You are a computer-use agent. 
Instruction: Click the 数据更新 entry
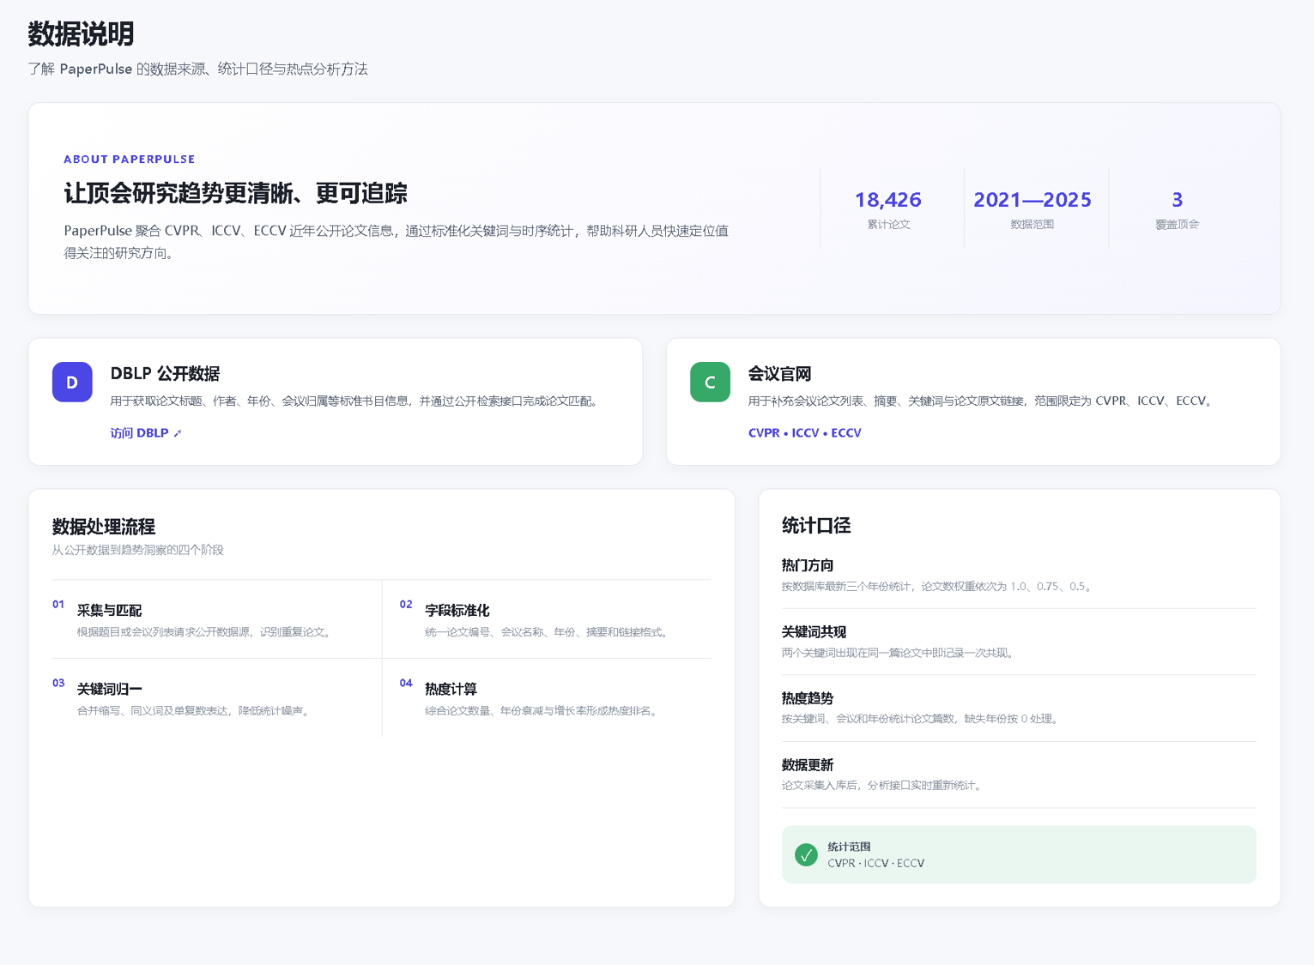pos(1019,774)
